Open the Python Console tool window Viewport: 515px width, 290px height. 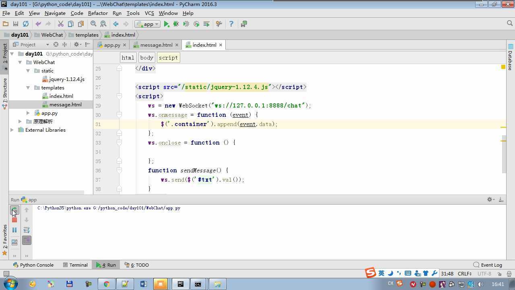pyautogui.click(x=33, y=265)
